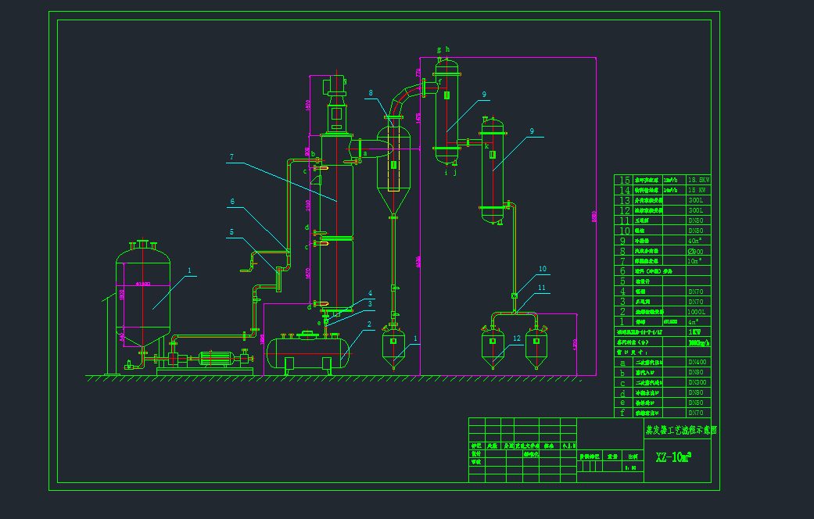Click the left receiver of twin tanks 12
The width and height of the screenshot is (814, 519).
coord(493,347)
